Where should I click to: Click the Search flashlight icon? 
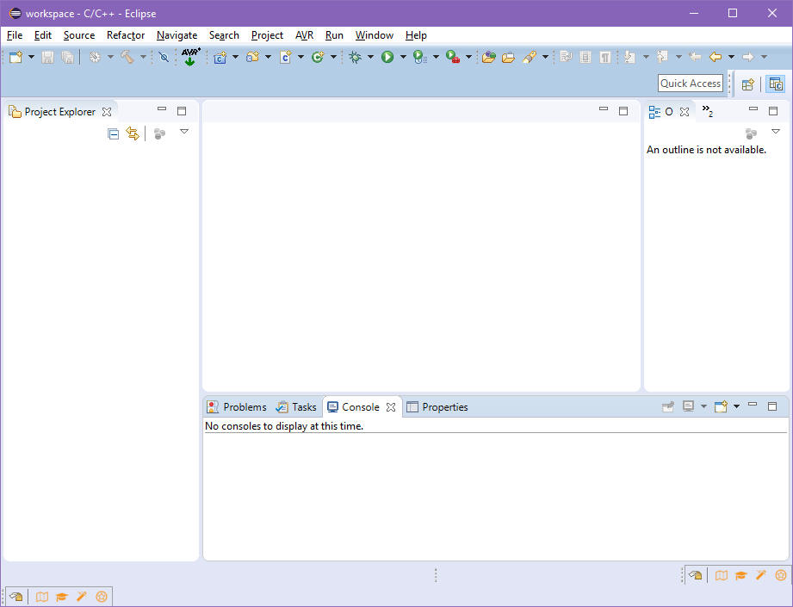coord(530,57)
